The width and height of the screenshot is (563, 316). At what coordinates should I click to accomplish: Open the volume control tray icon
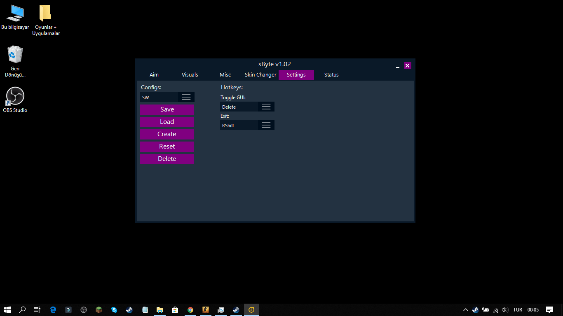[x=505, y=310]
